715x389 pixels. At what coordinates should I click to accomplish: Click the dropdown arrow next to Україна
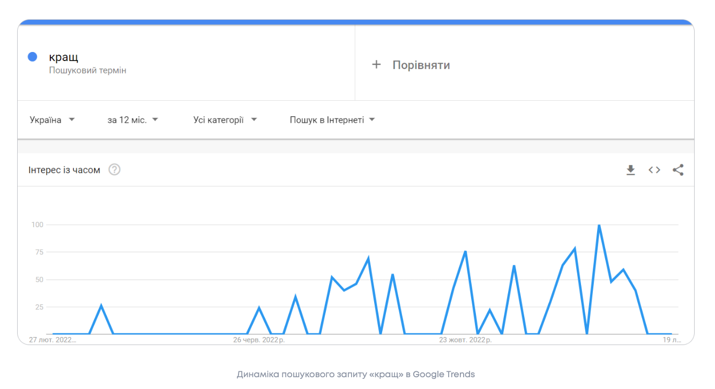click(x=72, y=119)
